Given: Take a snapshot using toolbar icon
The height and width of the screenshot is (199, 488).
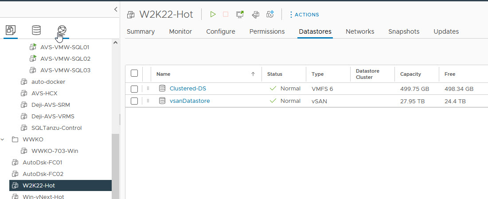Looking at the screenshot, I should [270, 14].
